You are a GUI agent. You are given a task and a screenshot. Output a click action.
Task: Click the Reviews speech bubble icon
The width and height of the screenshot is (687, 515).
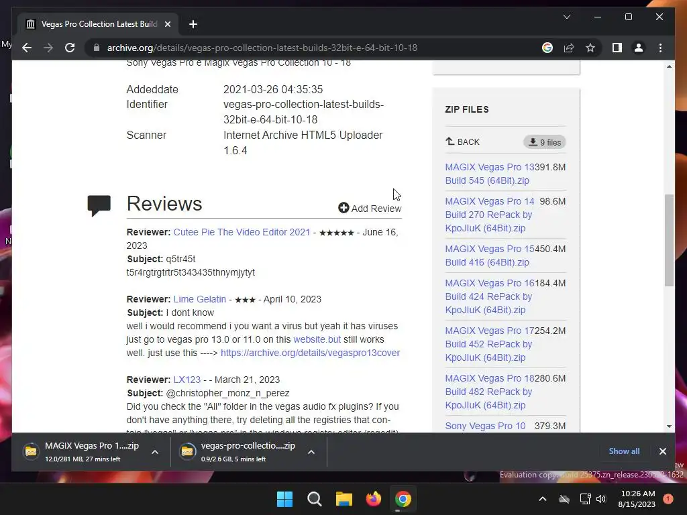[x=99, y=205]
